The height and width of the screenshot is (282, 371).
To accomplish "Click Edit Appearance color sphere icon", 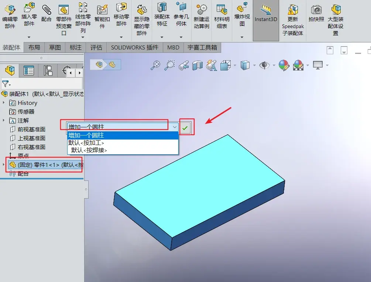I will pos(284,65).
